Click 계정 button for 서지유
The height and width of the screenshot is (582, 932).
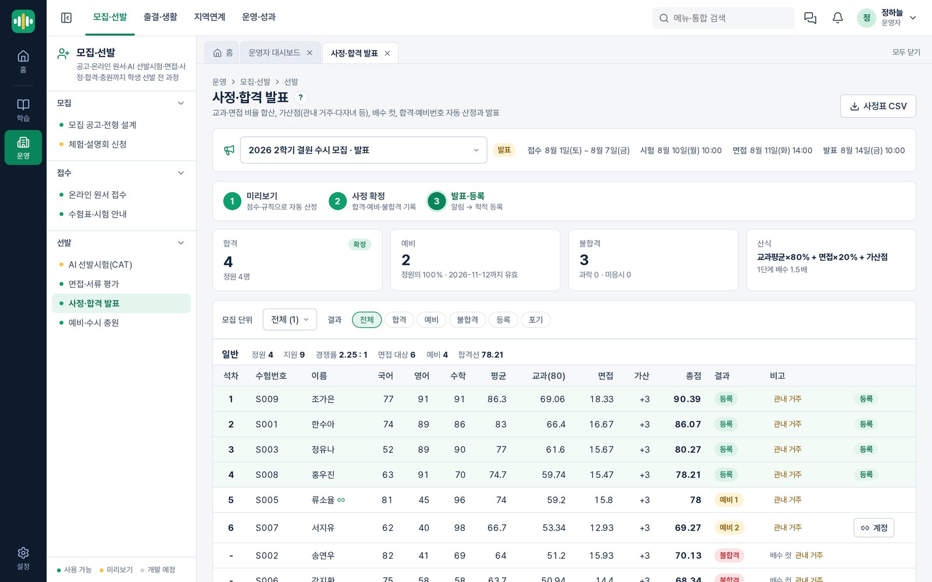click(x=874, y=528)
